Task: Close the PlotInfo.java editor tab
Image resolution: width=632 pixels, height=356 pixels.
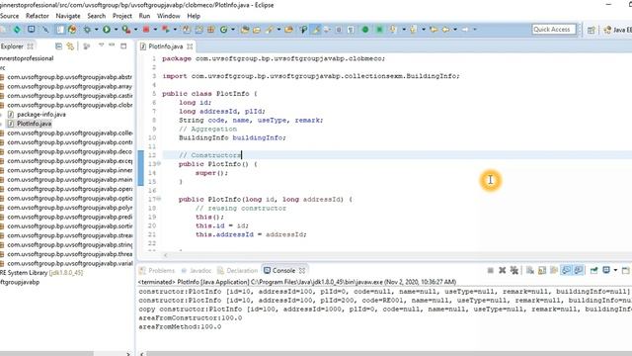Action: point(190,46)
